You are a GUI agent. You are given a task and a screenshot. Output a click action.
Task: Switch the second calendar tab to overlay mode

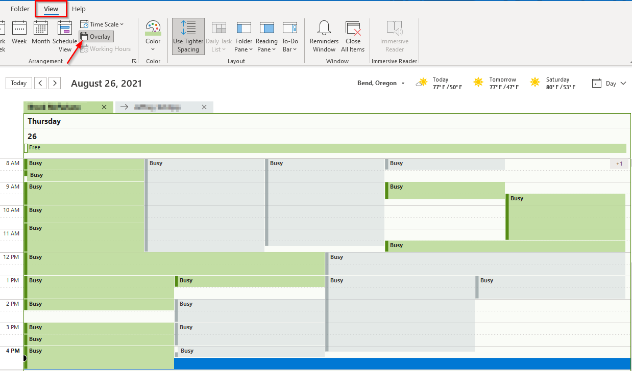pyautogui.click(x=124, y=107)
